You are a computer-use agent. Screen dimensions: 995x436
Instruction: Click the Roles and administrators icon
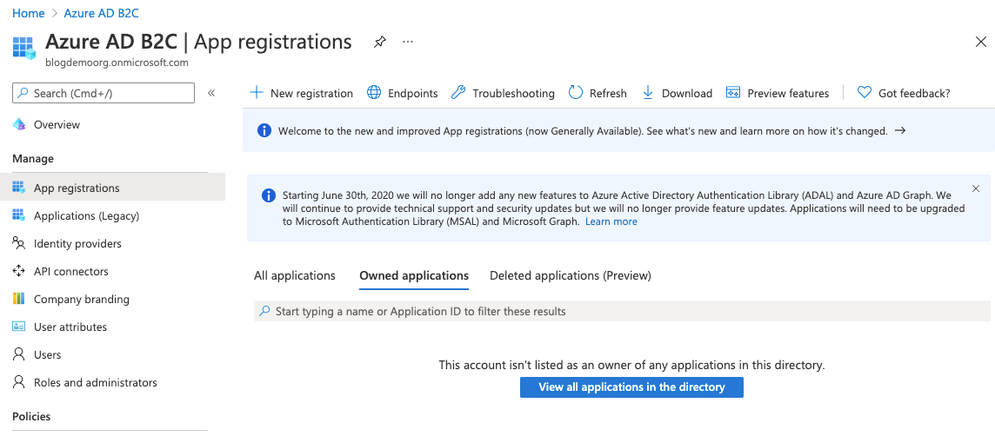[x=18, y=382]
